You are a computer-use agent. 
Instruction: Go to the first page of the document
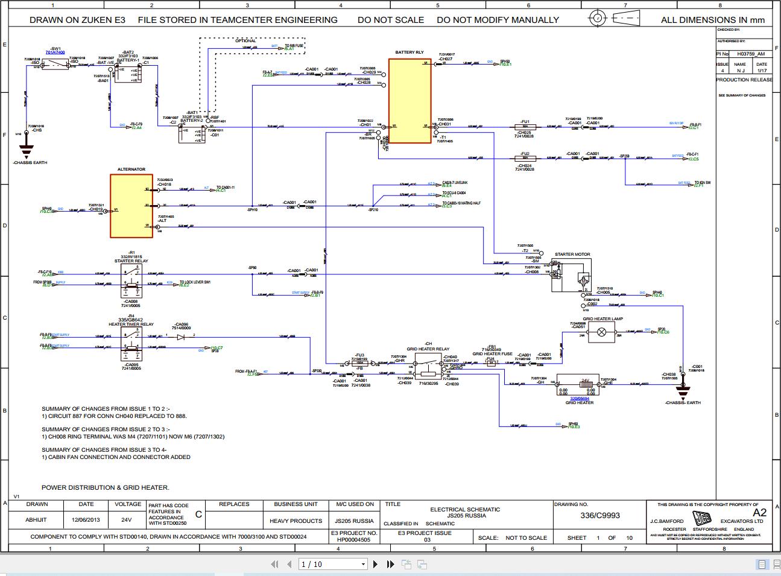[x=275, y=565]
